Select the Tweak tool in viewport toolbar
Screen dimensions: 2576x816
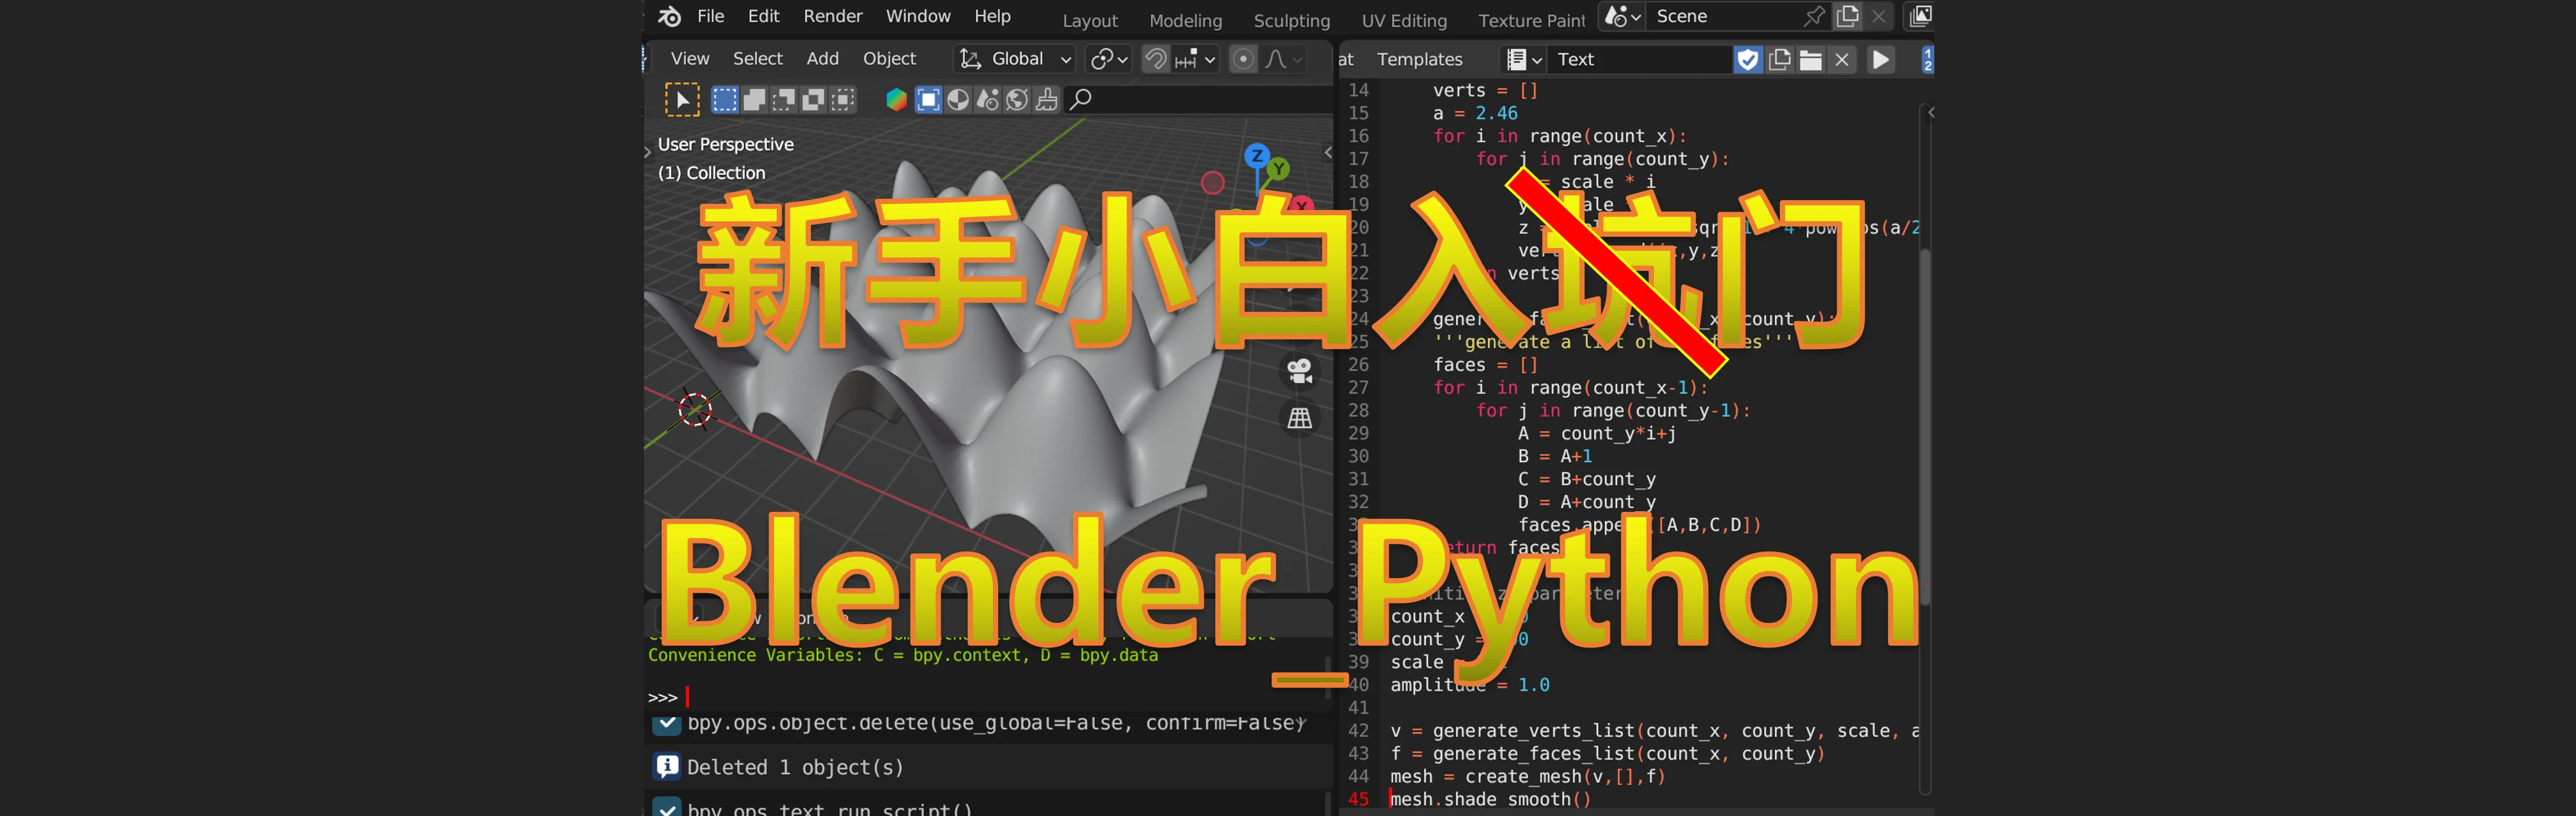click(x=683, y=99)
